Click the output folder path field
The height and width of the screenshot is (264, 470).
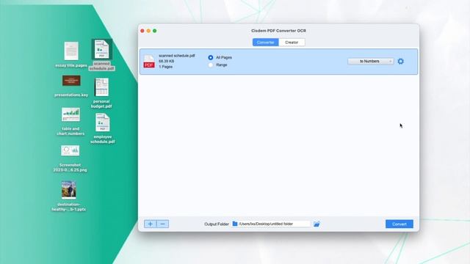click(271, 224)
